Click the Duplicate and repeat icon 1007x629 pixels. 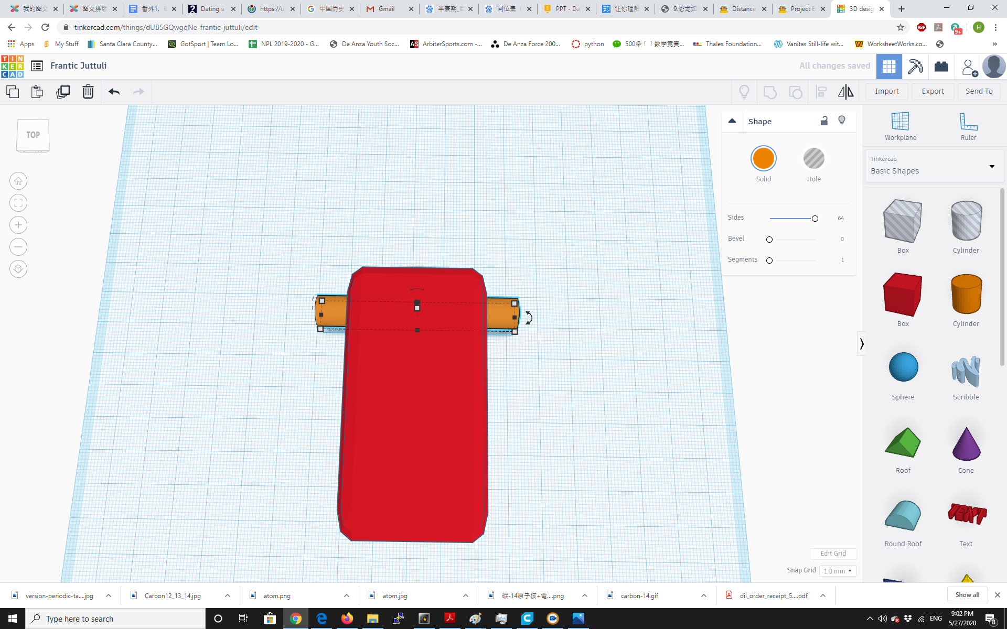(x=63, y=92)
